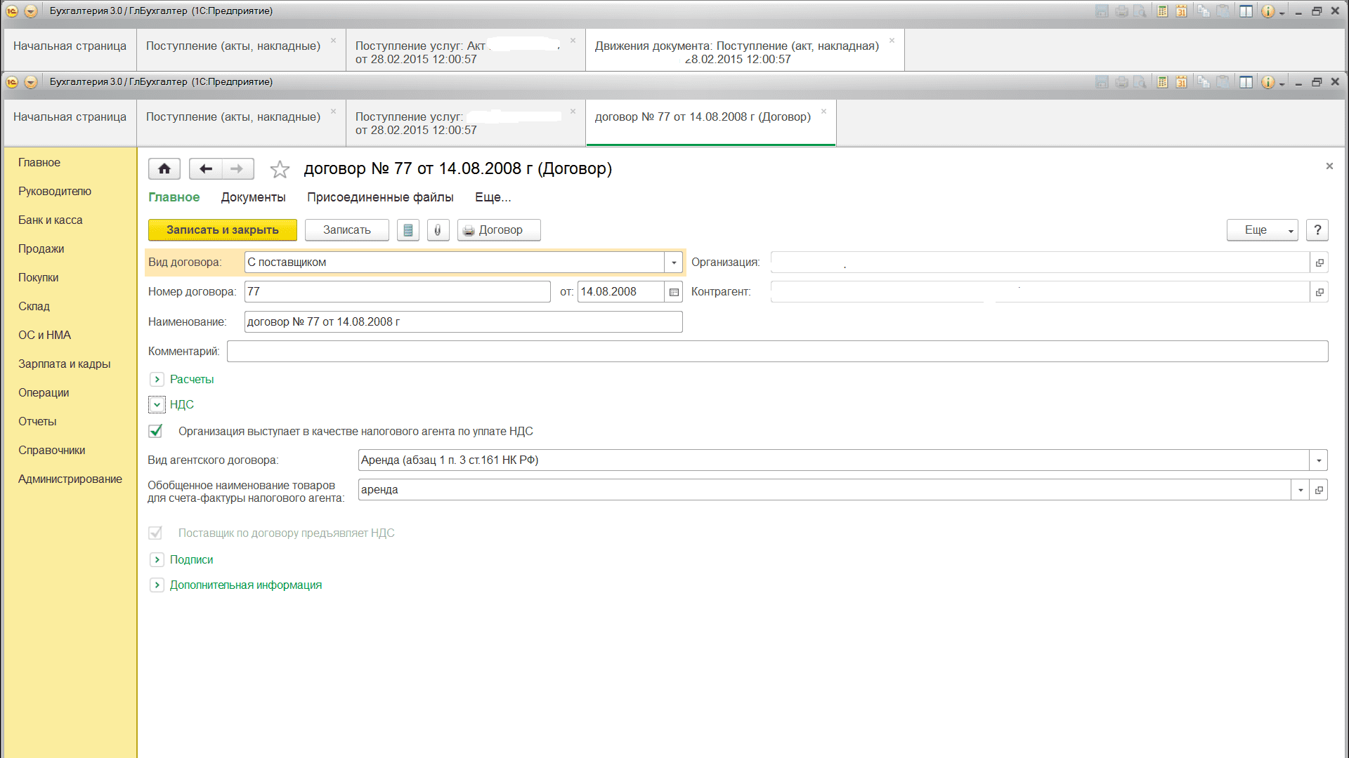Screen dimensions: 1349x758
Task: Open the Контрагент field link icon
Action: [x=1319, y=292]
